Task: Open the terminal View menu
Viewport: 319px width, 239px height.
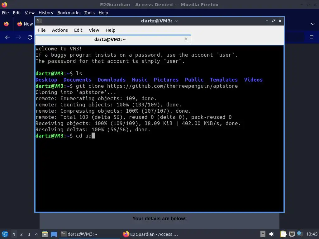Action: [x=94, y=30]
